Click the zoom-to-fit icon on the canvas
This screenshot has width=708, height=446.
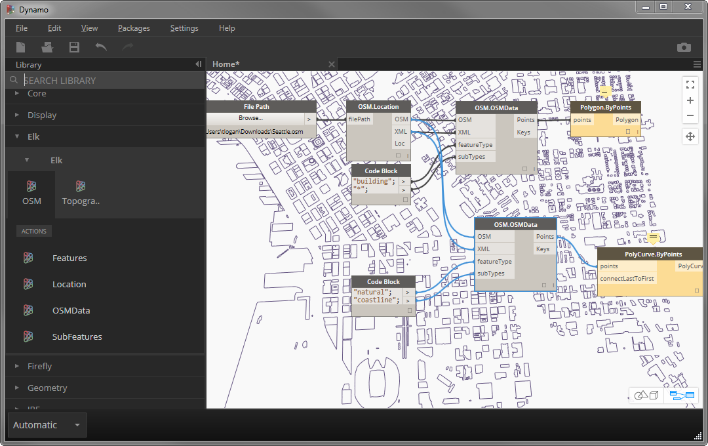pos(690,84)
